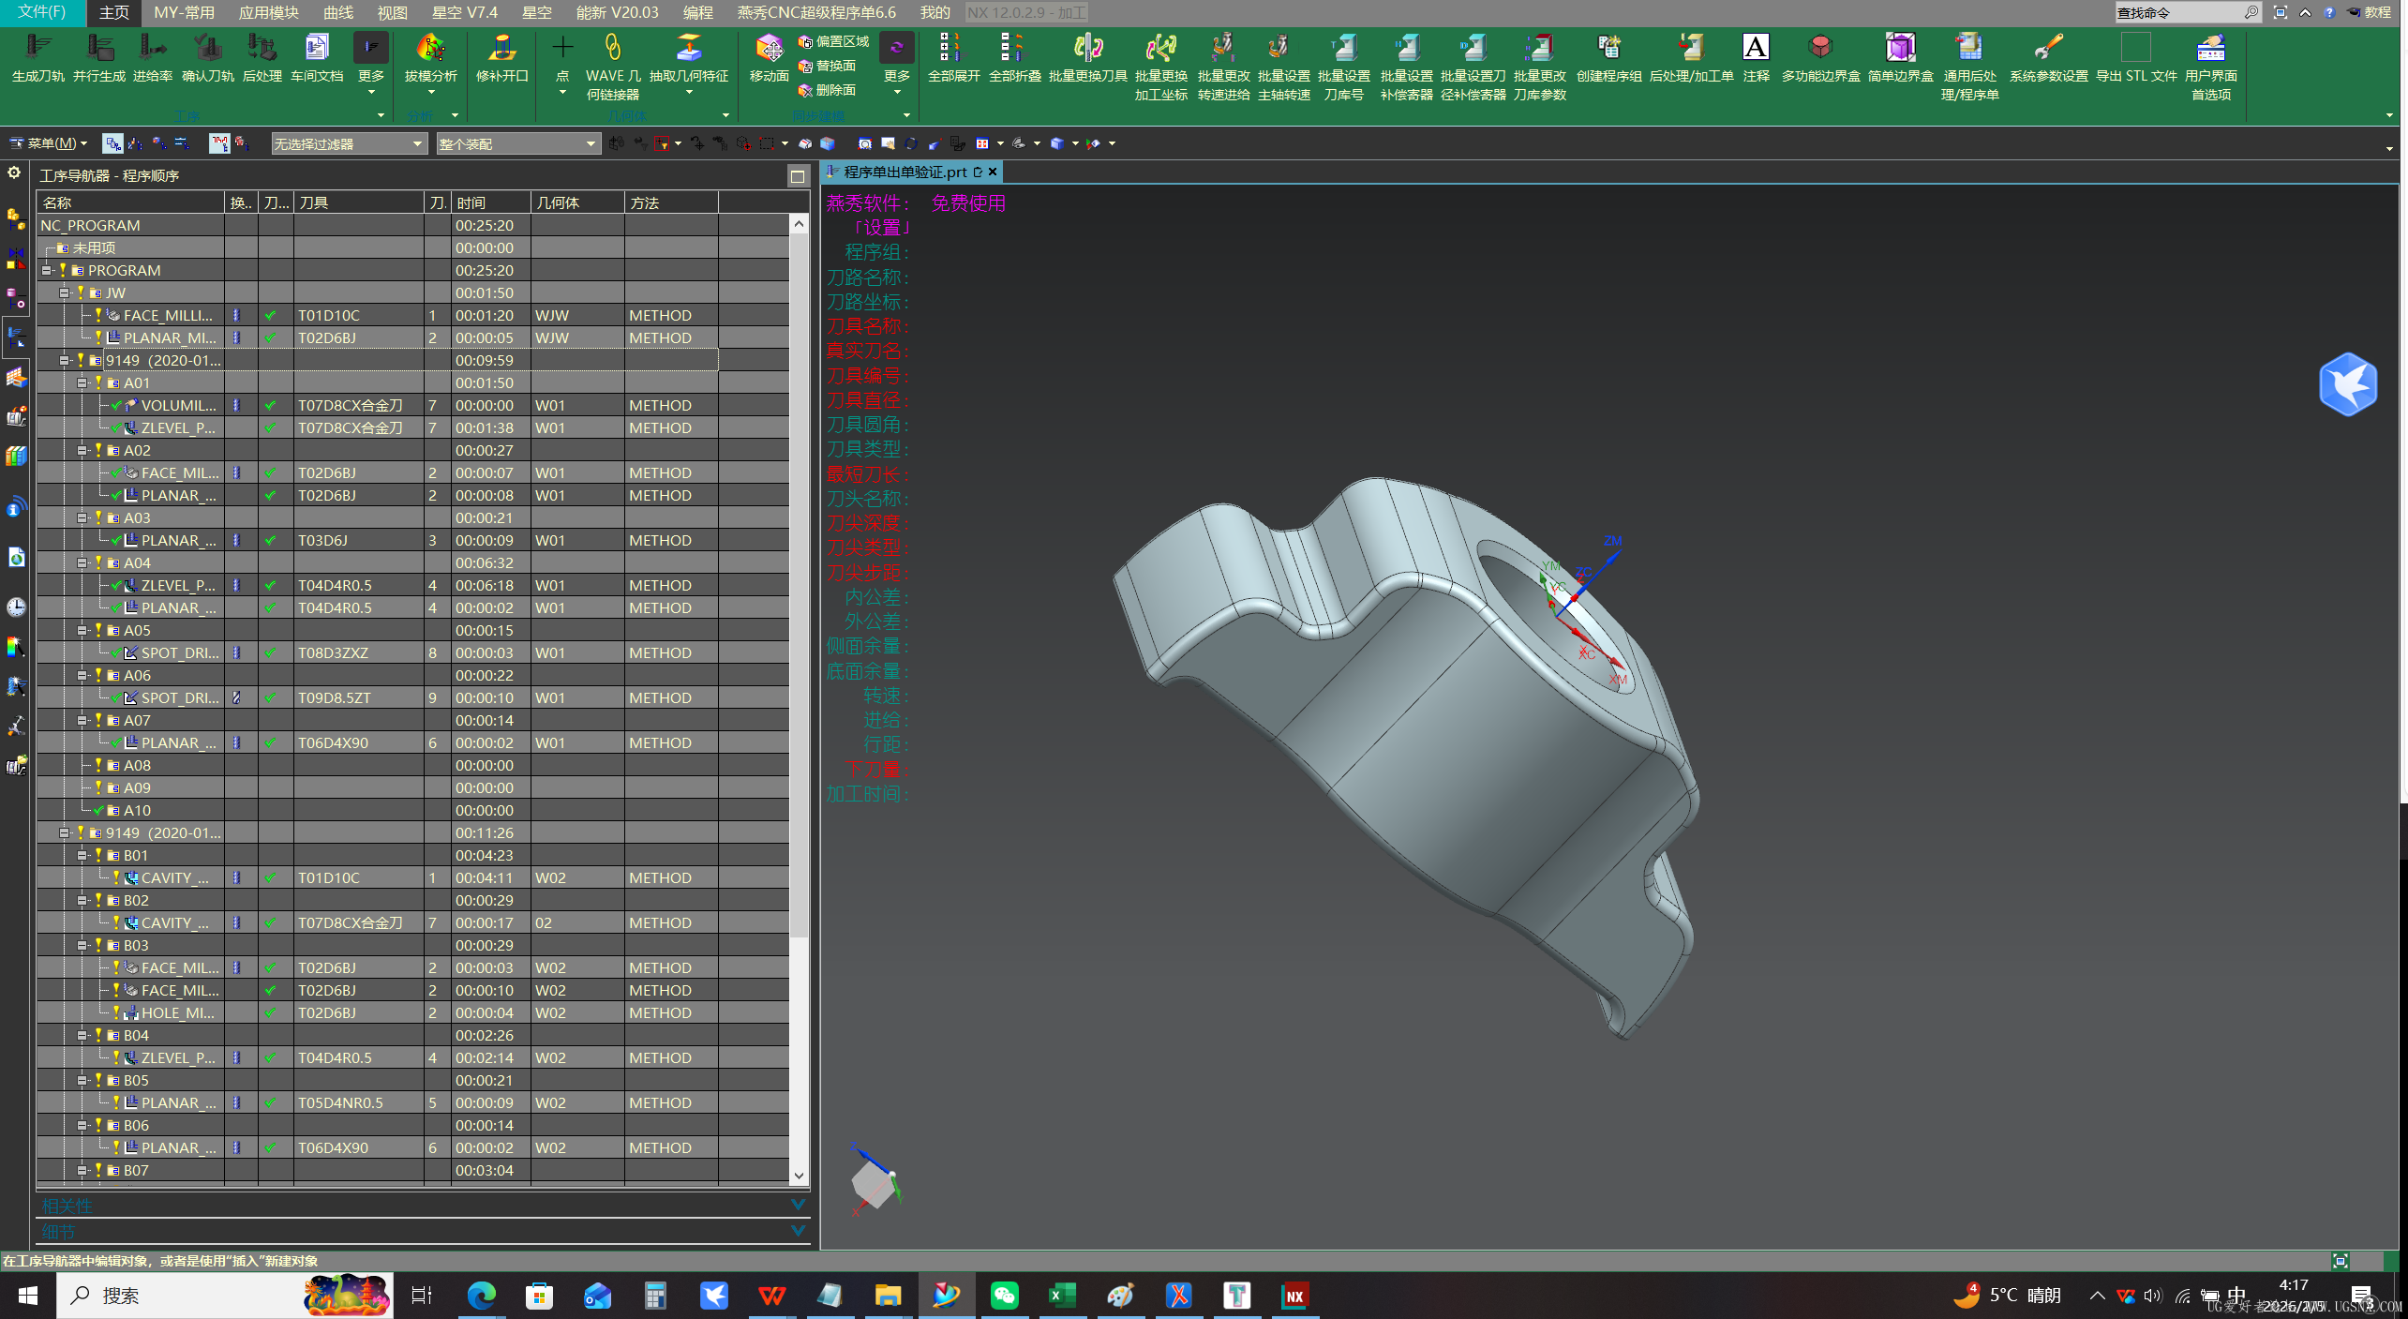
Task: Collapse the JW program group
Action: [64, 293]
